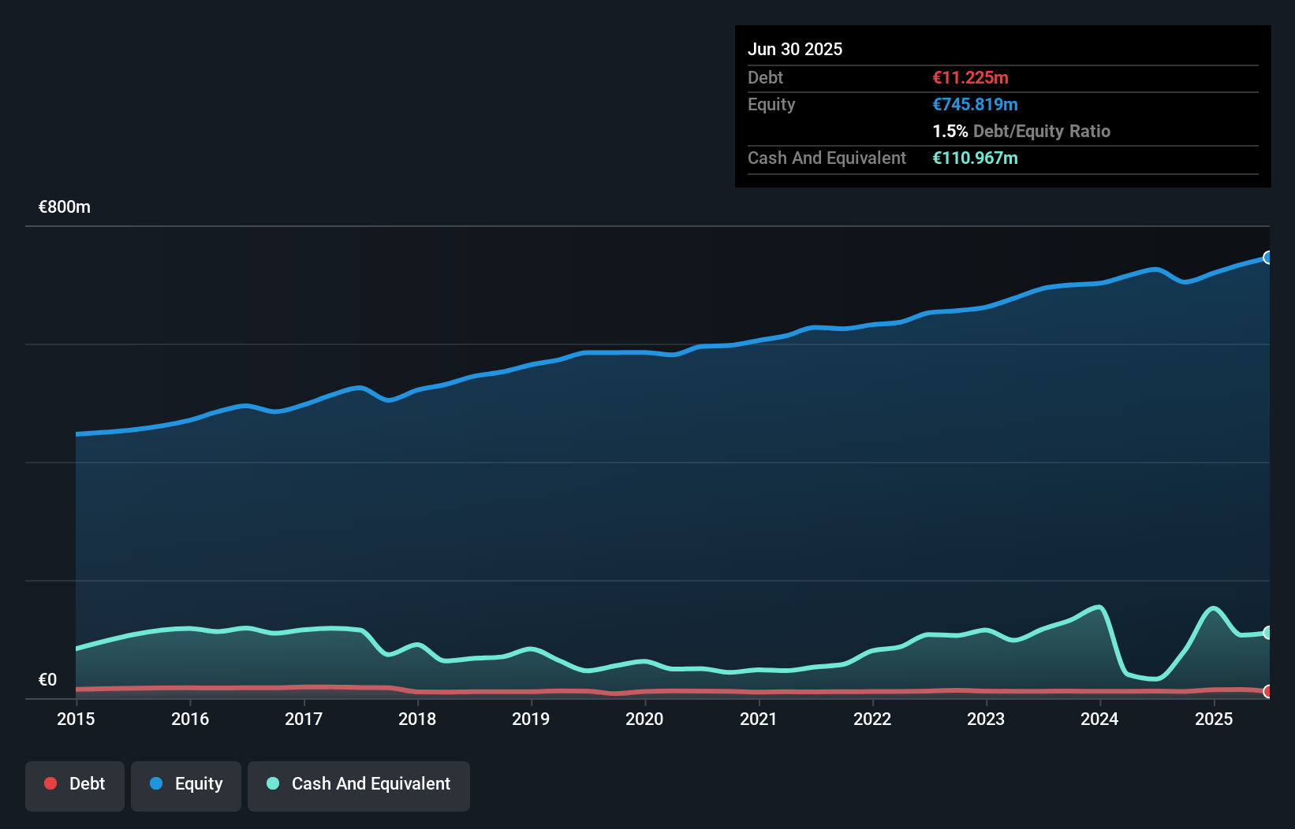Toggle visibility of the Equity series
Image resolution: width=1295 pixels, height=829 pixels.
coord(186,785)
